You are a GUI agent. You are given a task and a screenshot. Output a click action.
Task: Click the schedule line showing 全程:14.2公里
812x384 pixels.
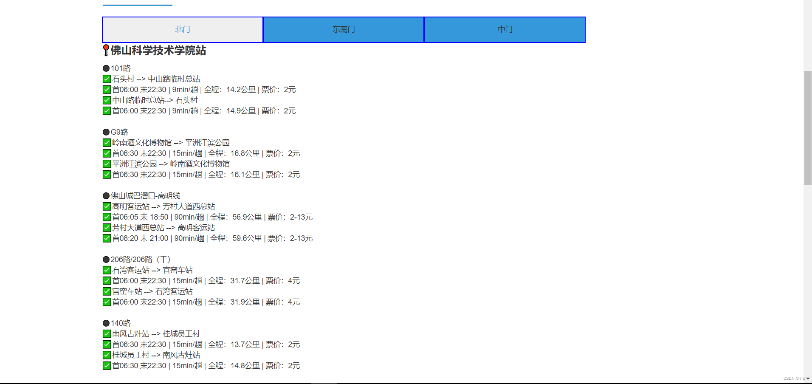coord(204,90)
